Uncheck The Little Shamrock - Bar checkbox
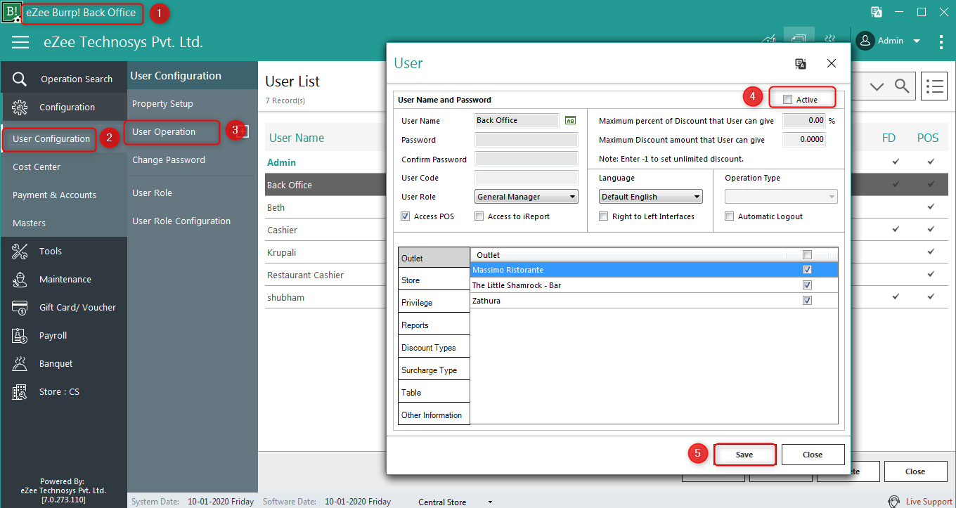Screen dimensions: 956x508 [x=807, y=285]
